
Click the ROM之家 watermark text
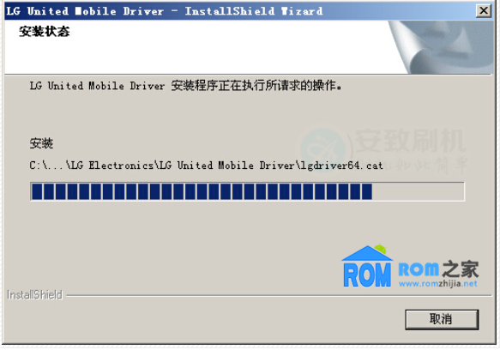[x=438, y=269]
